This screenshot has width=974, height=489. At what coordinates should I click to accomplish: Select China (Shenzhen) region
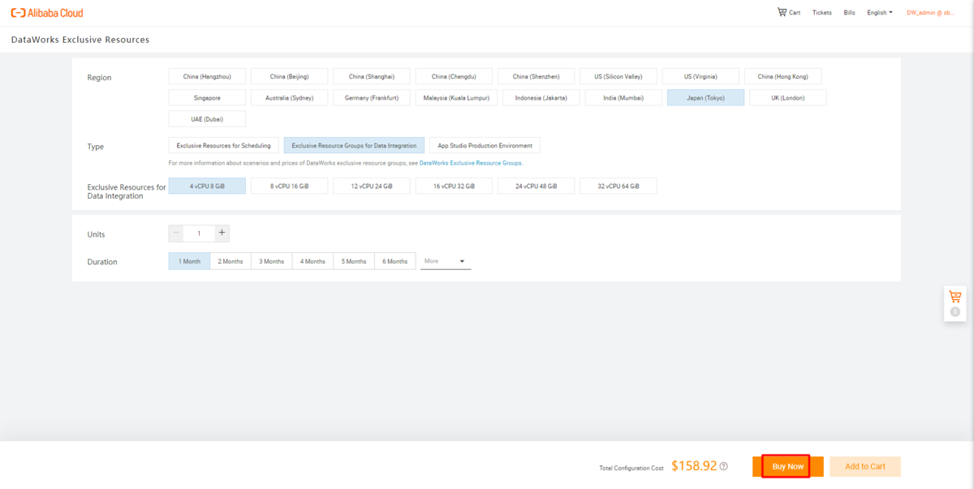point(536,76)
